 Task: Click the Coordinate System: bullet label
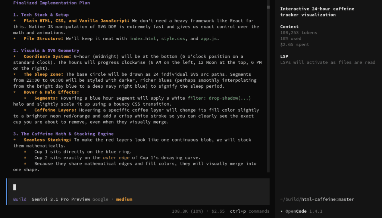(x=47, y=56)
